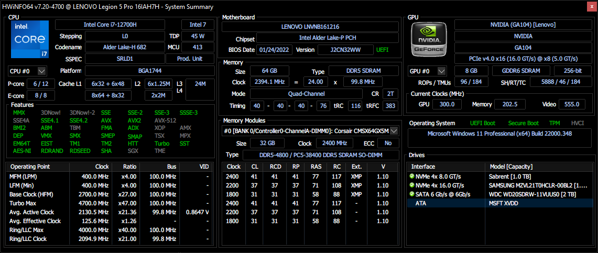598x253 pixels.
Task: Click the Windows 11 Professional build text
Action: pos(500,134)
